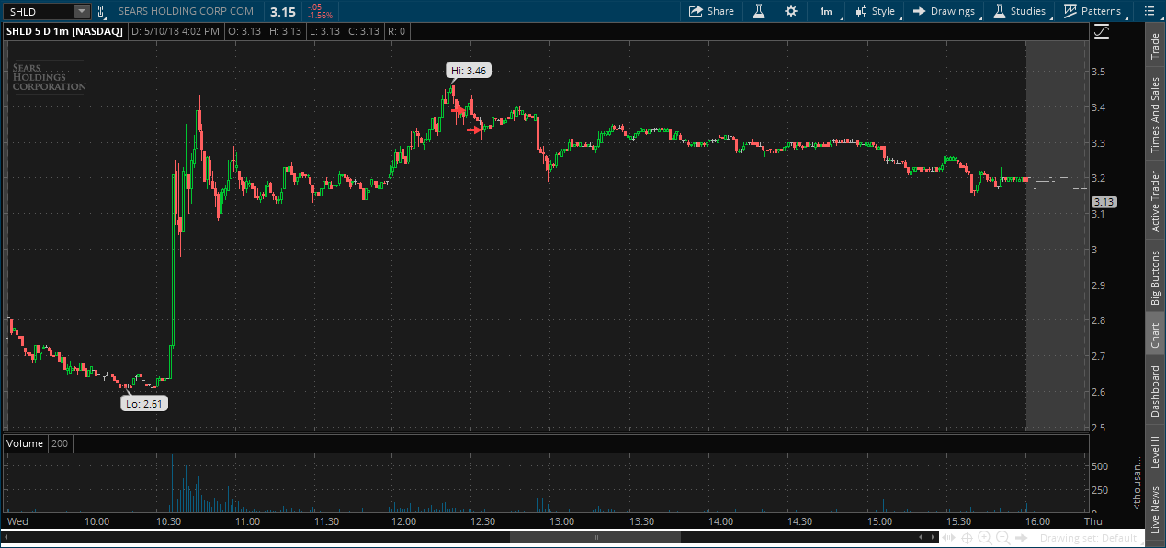1166x548 pixels.
Task: Click the 12:30 time axis label
Action: (482, 521)
